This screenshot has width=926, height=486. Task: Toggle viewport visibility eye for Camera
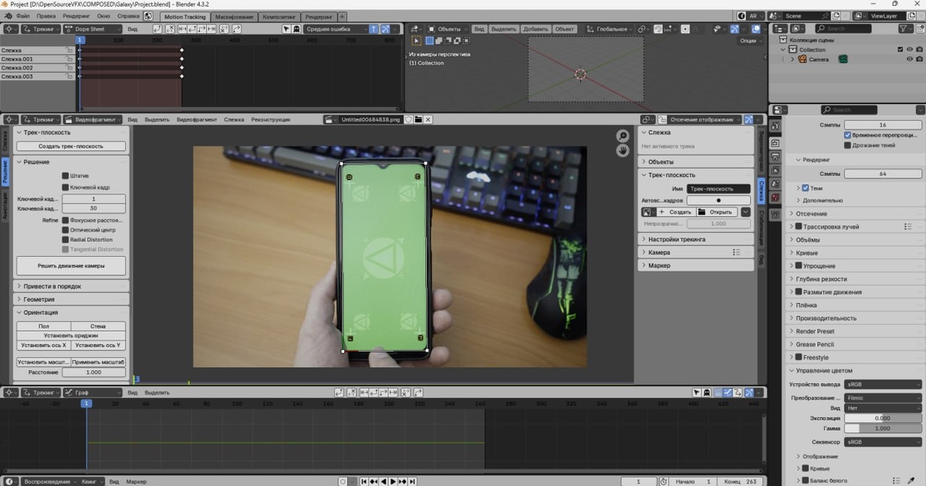[x=910, y=59]
